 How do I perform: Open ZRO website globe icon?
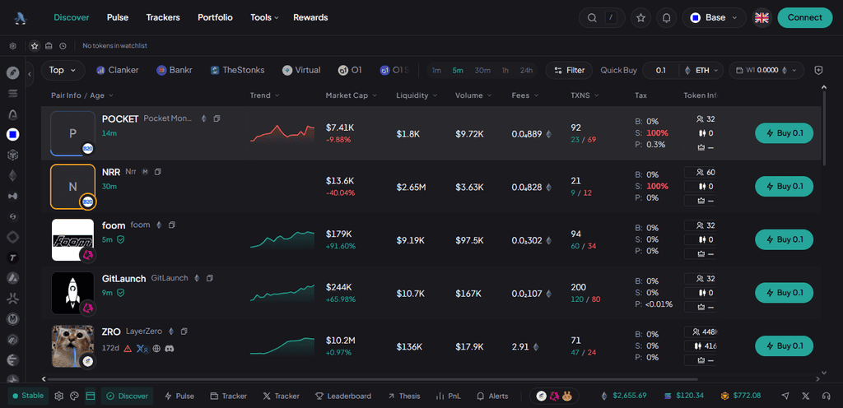tap(156, 348)
